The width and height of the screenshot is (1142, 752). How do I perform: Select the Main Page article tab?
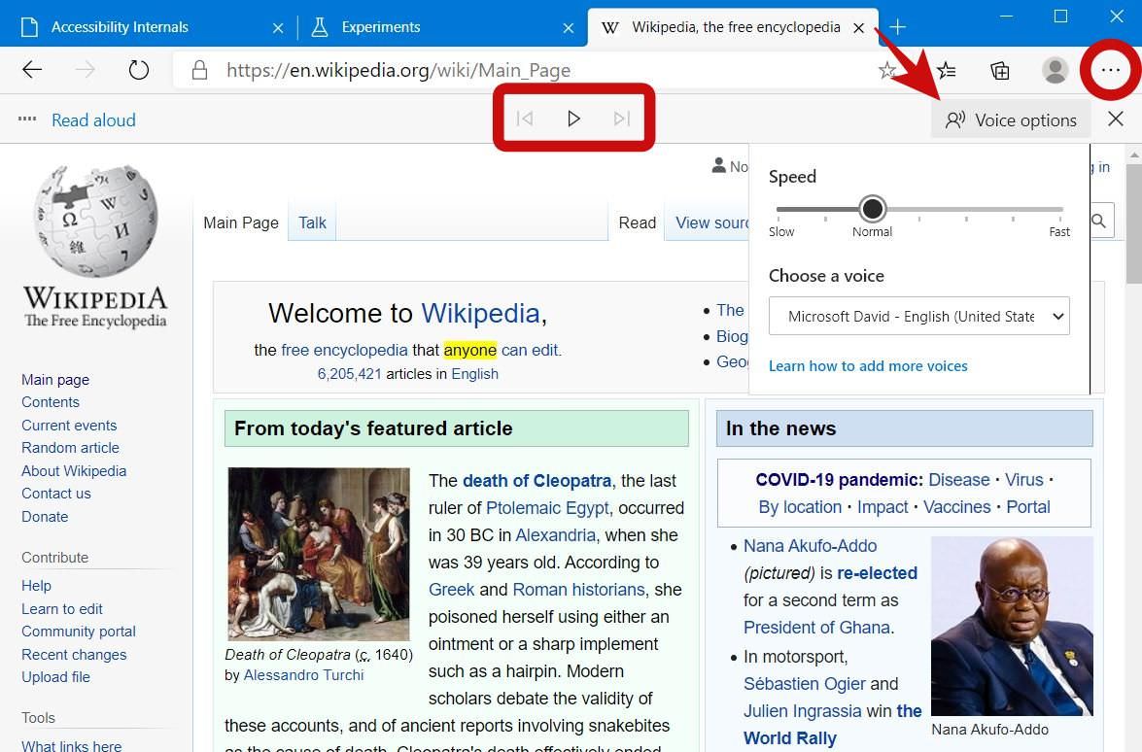[x=241, y=222]
